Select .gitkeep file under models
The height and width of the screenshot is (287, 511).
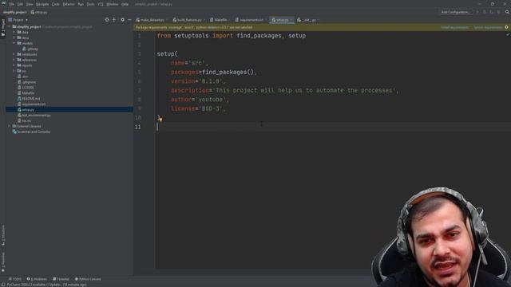(30, 49)
